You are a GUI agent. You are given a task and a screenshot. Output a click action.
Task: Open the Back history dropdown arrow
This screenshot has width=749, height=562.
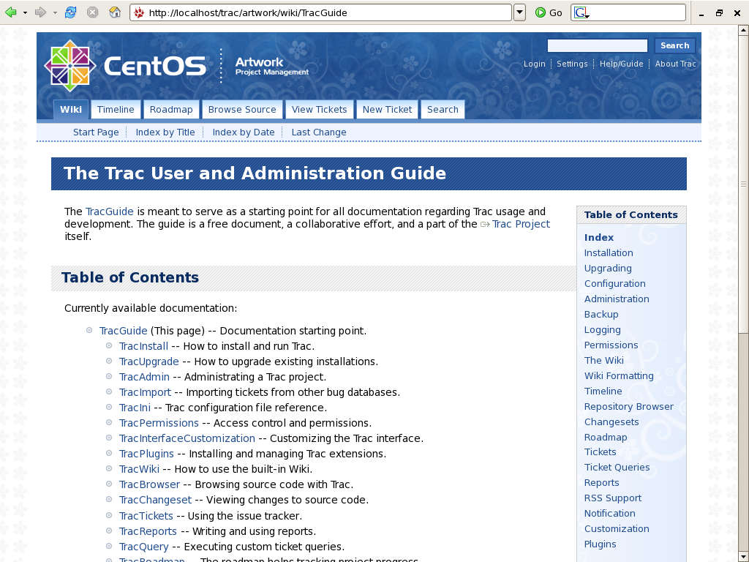point(25,13)
